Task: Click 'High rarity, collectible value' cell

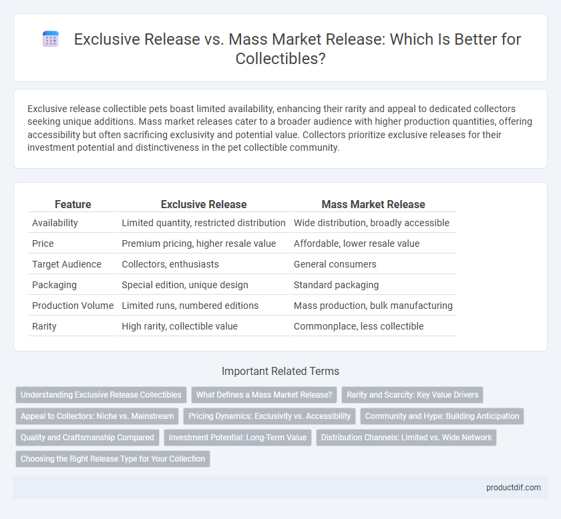Action: (x=204, y=326)
